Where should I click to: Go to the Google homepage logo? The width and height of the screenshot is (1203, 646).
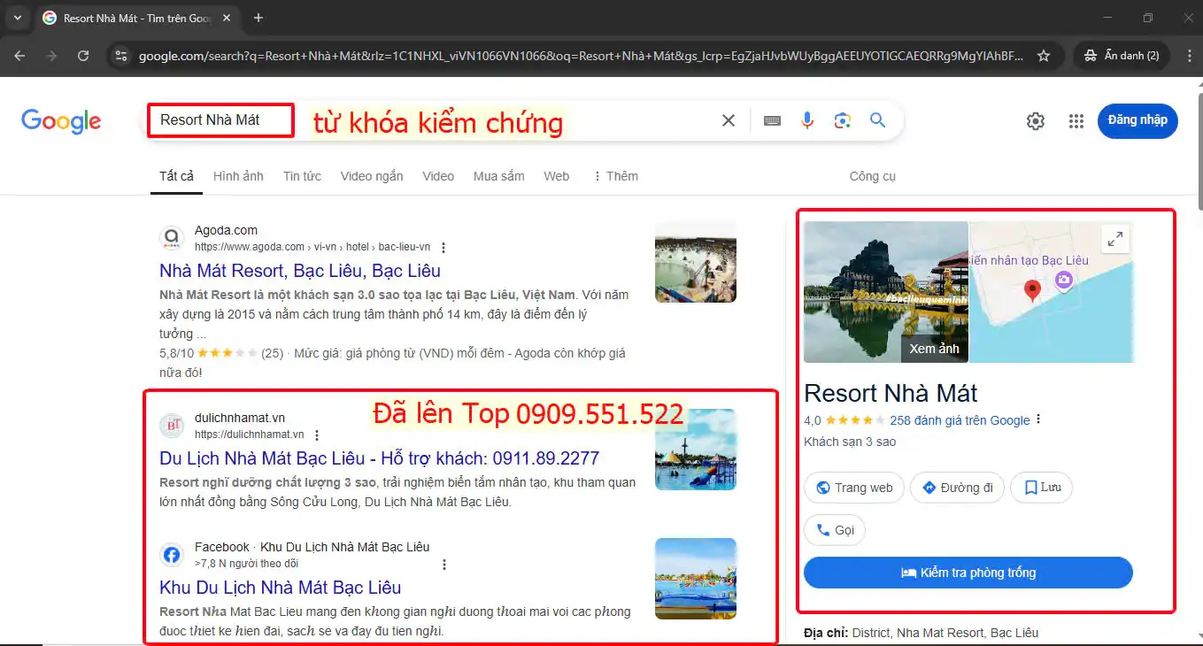(x=61, y=121)
